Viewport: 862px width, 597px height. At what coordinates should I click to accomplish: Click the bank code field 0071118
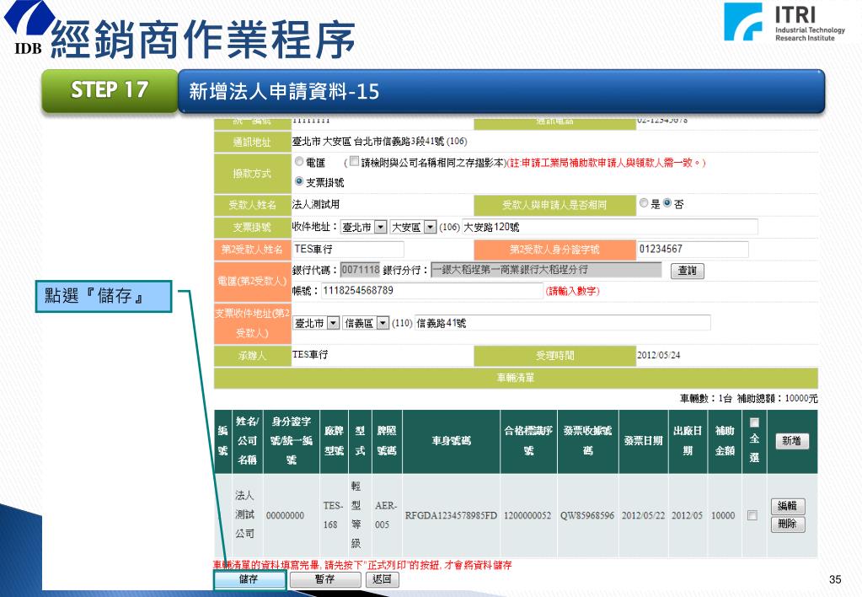point(360,270)
